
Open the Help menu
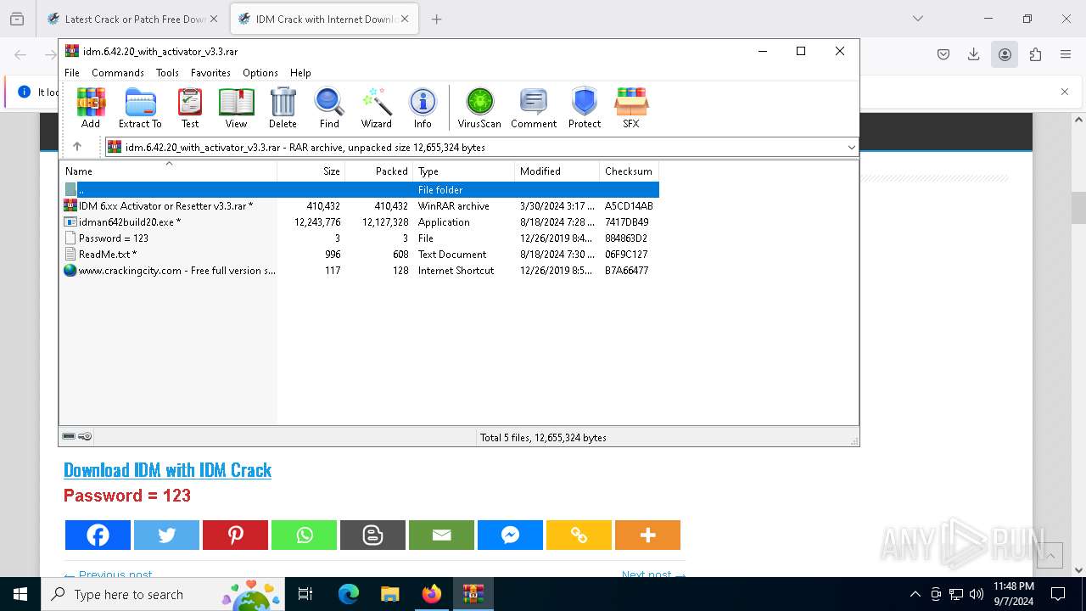pyautogui.click(x=300, y=73)
